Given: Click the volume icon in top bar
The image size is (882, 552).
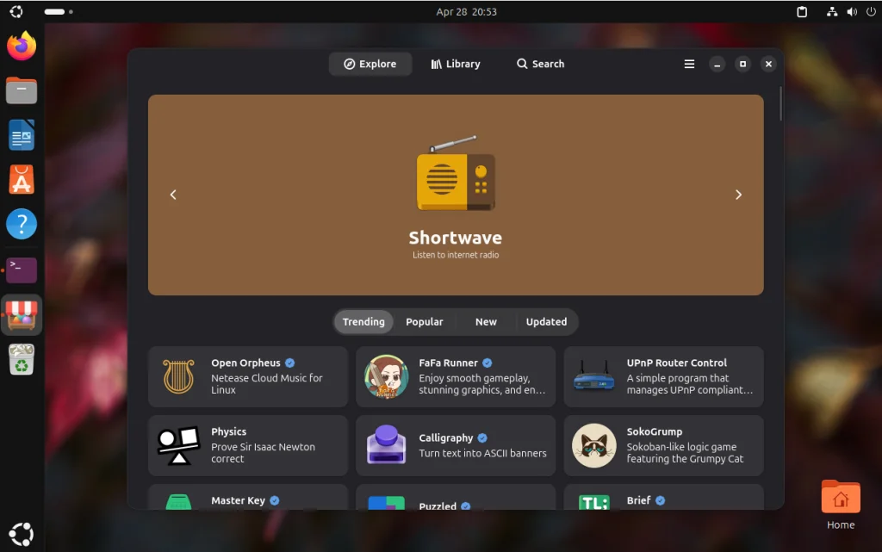Looking at the screenshot, I should click(852, 12).
